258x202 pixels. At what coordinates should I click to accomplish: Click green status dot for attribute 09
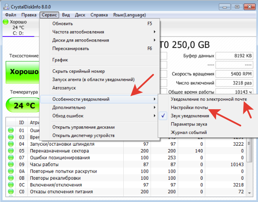pyautogui.click(x=11, y=164)
